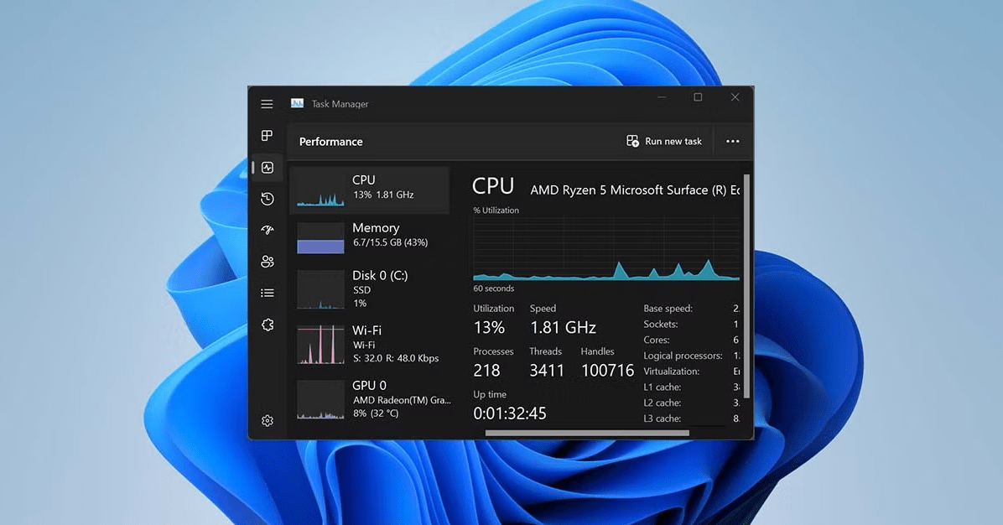
Task: Click the 60 seconds graph label
Action: coord(493,288)
